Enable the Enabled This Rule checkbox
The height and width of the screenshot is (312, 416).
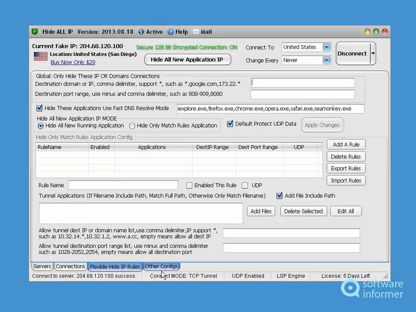(x=189, y=185)
